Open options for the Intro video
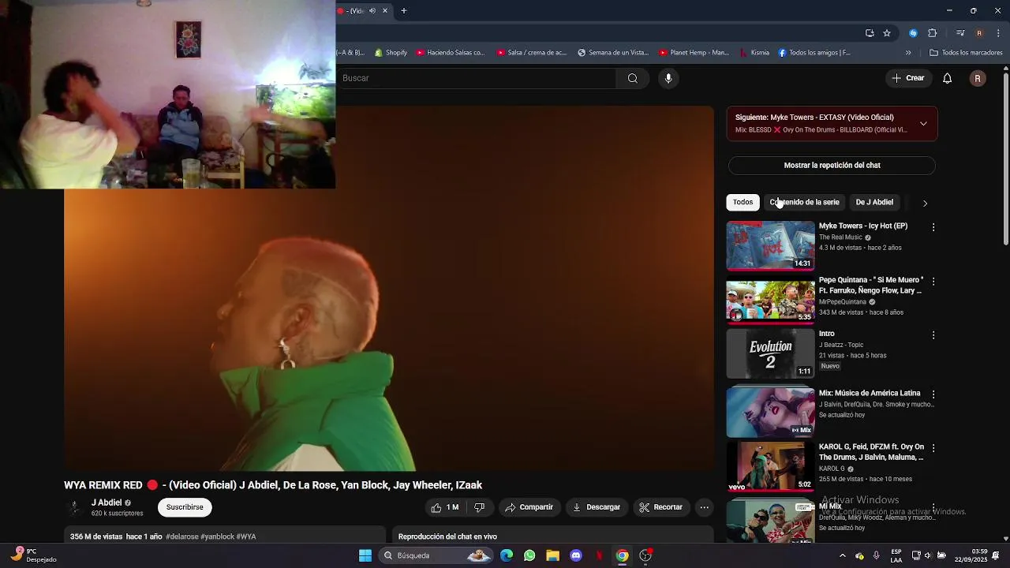 click(933, 335)
